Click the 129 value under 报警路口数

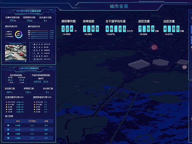tap(28, 92)
